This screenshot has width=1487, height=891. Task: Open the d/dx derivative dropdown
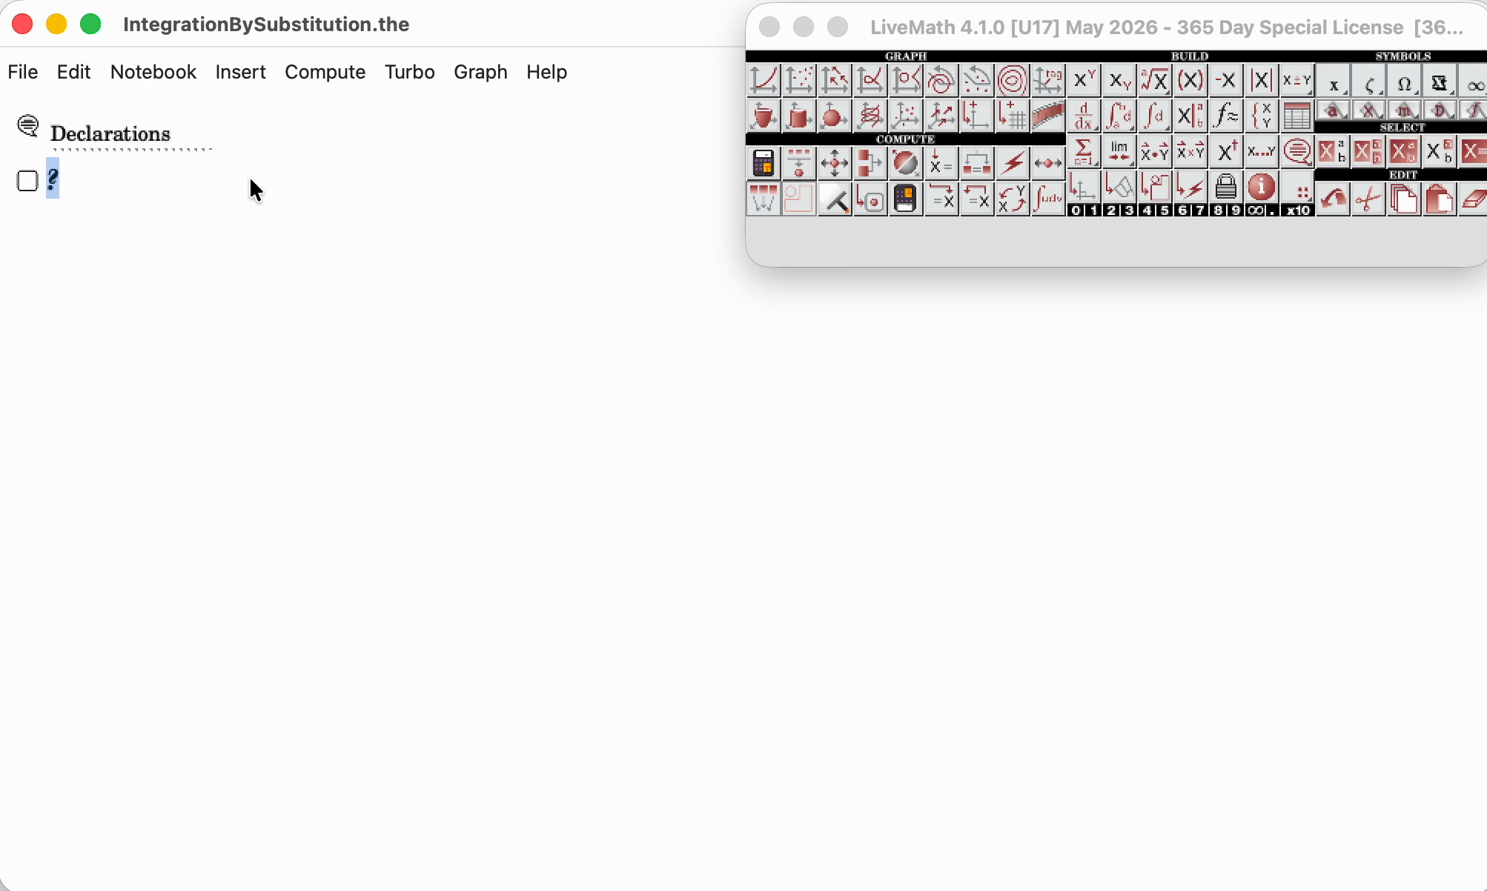pos(1084,116)
